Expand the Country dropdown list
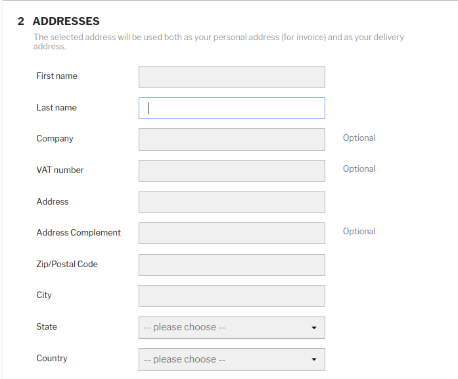The width and height of the screenshot is (458, 379). (231, 359)
